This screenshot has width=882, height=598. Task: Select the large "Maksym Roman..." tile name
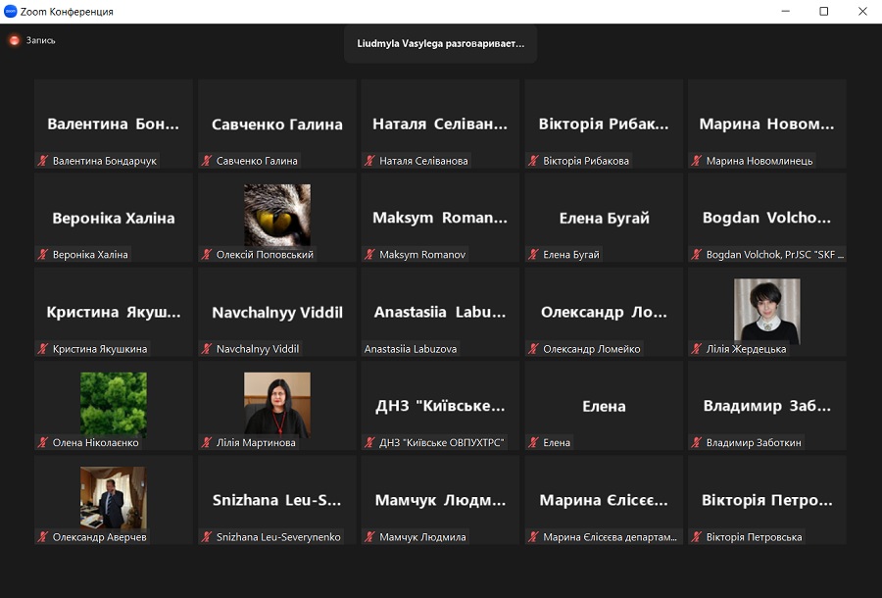(440, 218)
